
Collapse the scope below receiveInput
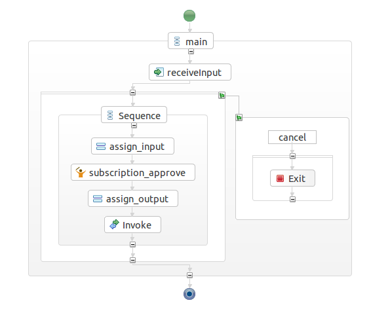point(133,92)
